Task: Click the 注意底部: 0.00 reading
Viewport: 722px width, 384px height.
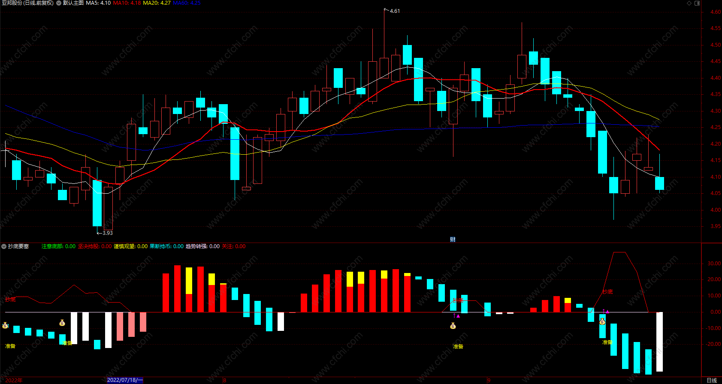Action: coord(58,246)
